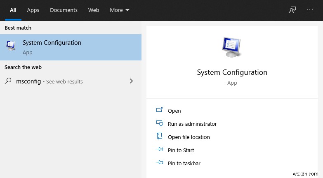
Task: Click the msconfig See web results entry
Action: [x=50, y=81]
